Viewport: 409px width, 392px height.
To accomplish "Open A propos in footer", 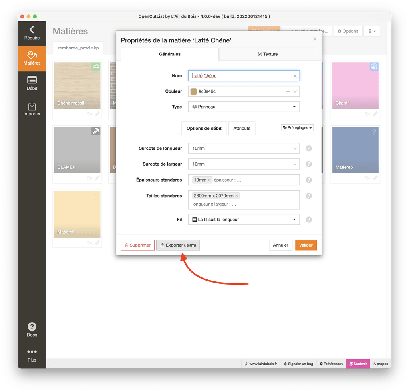I will coord(381,364).
